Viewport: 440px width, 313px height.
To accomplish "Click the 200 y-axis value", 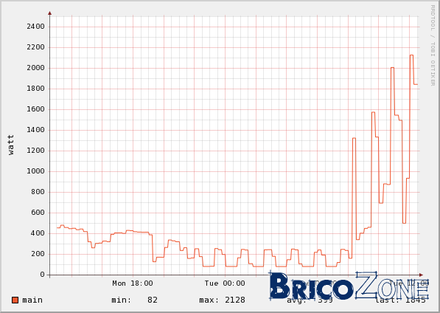I will pos(38,254).
